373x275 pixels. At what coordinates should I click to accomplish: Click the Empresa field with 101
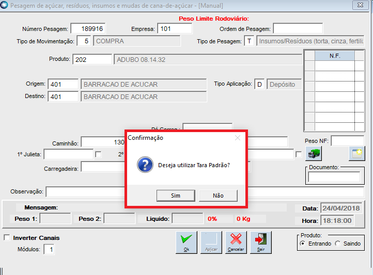[175, 29]
